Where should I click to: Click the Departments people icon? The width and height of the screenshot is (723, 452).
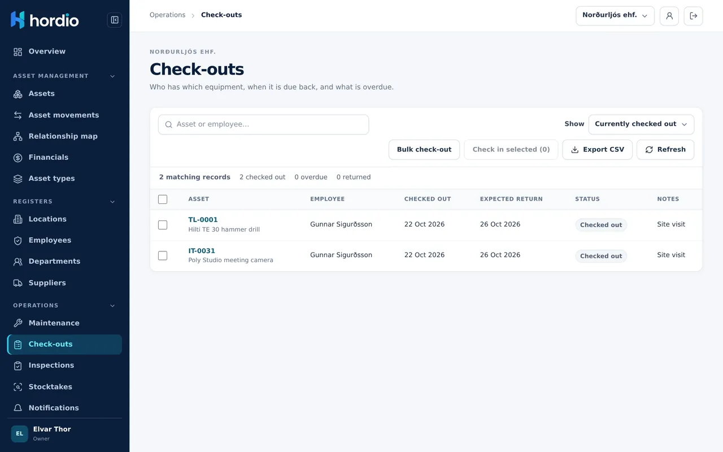point(18,262)
